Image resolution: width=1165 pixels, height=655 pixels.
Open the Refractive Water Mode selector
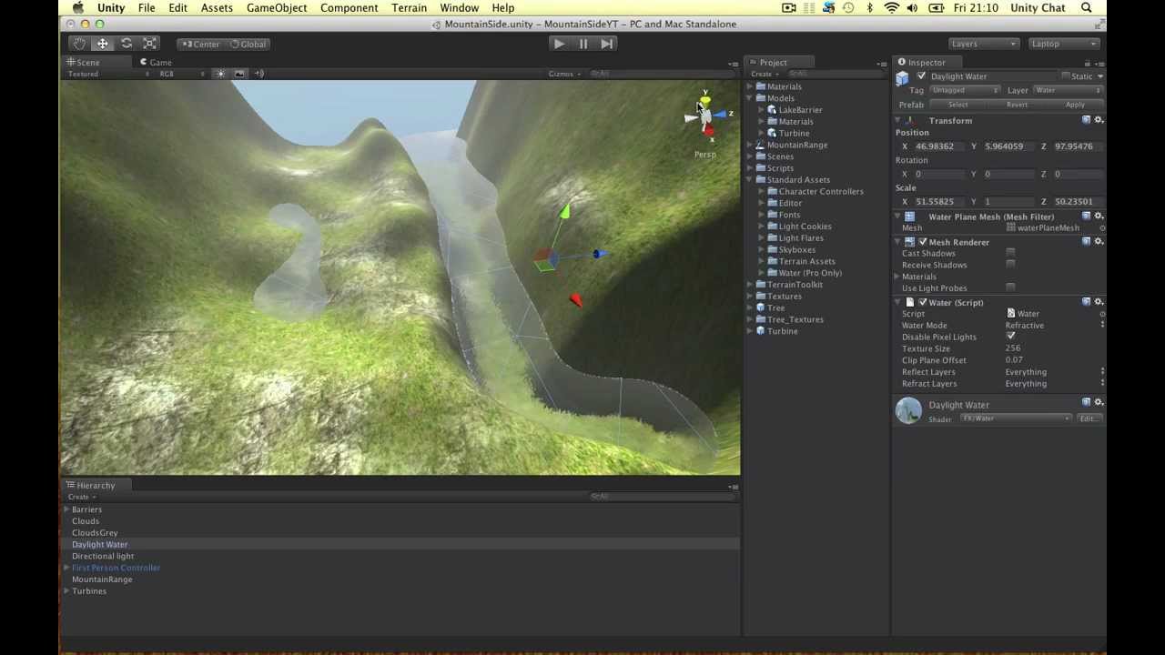pyautogui.click(x=1047, y=325)
